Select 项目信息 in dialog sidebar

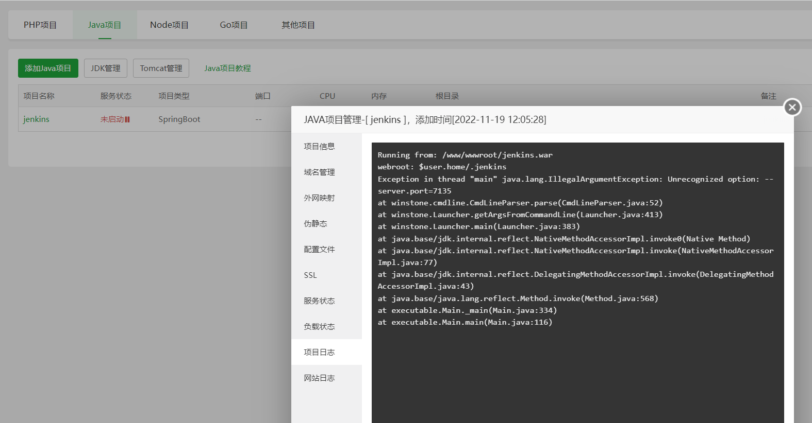[326, 146]
